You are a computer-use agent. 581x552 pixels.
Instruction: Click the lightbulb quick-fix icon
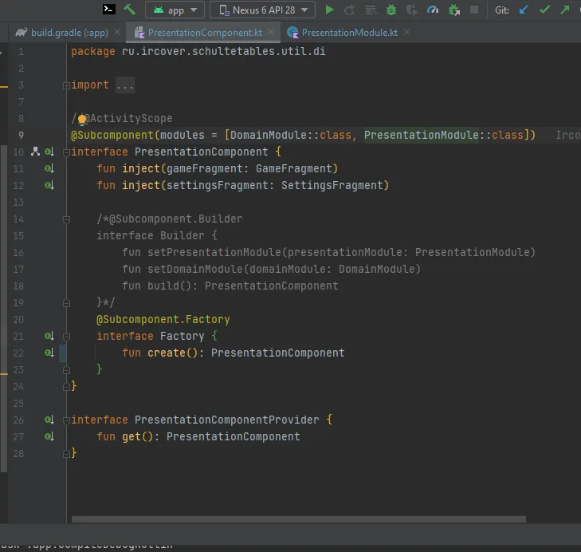pos(81,118)
